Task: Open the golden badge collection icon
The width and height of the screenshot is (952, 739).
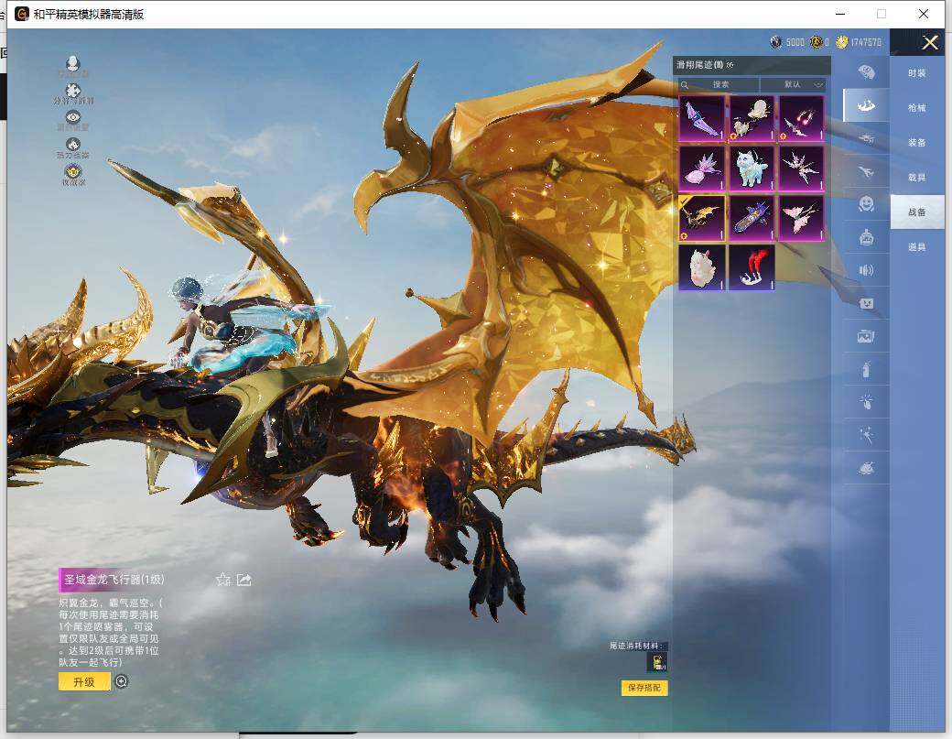Action: coord(73,171)
